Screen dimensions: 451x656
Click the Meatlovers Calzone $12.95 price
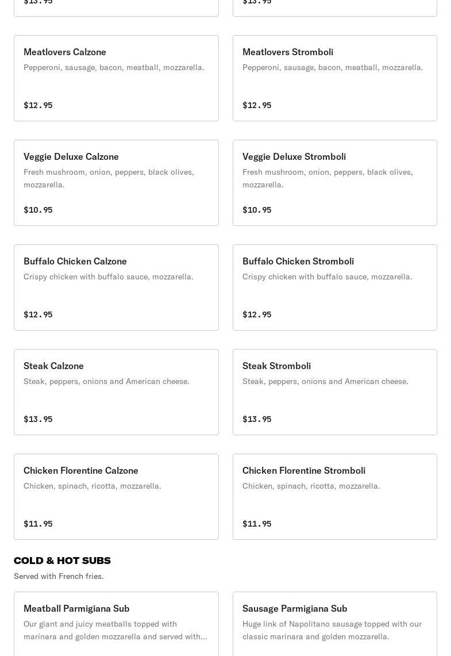[x=38, y=105]
